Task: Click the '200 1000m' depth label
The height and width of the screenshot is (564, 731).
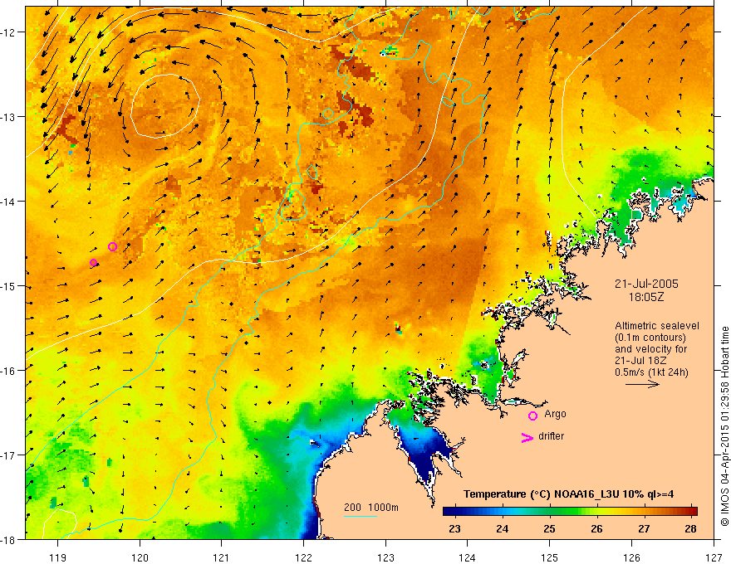Action: [x=371, y=508]
